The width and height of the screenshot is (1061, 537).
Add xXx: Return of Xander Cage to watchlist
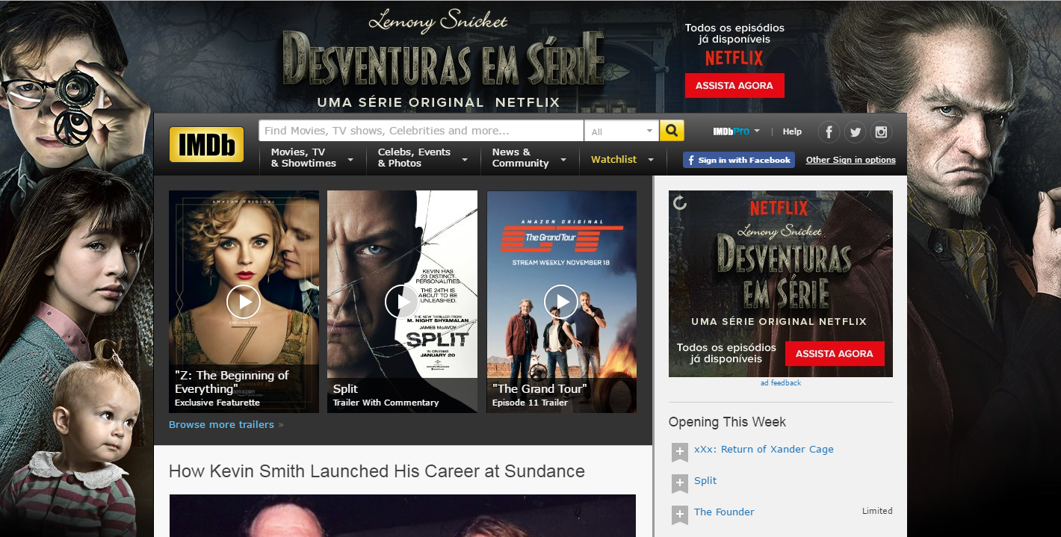tap(679, 452)
